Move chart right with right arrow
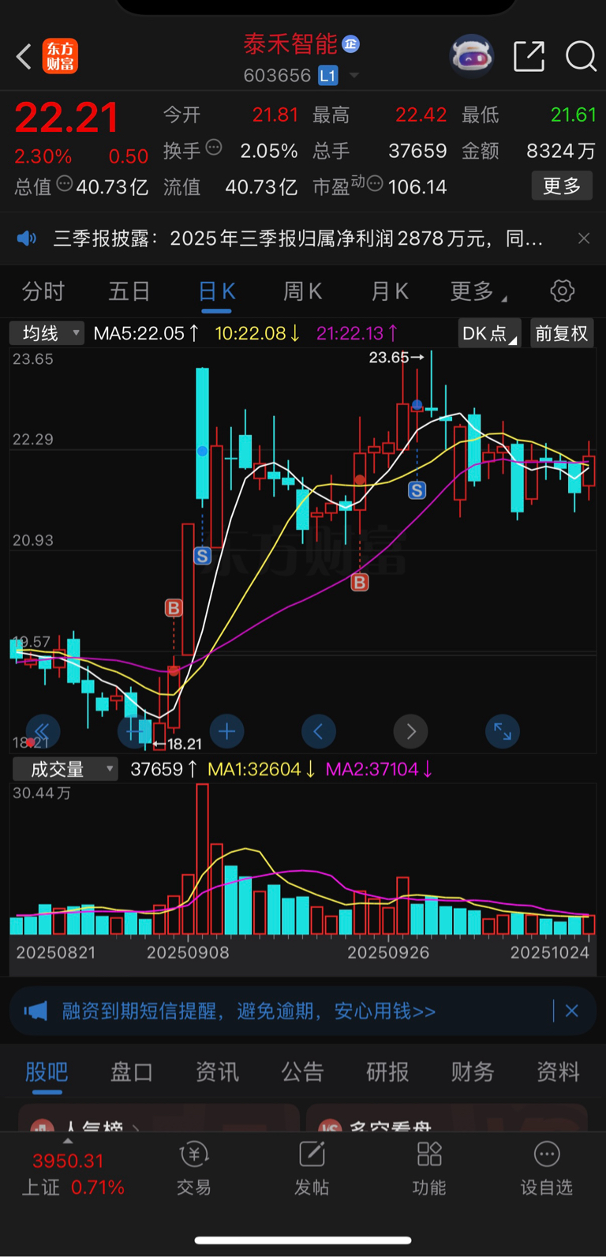606x1257 pixels. click(411, 732)
